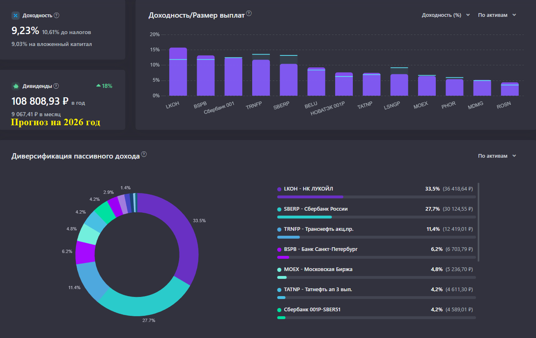
Task: Click the amount (12 419,01 ₽) in TRNFP row
Action: 458,229
